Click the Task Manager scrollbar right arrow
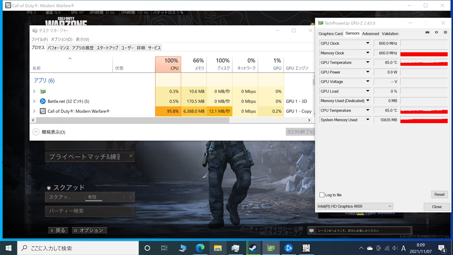453x255 pixels. point(309,120)
